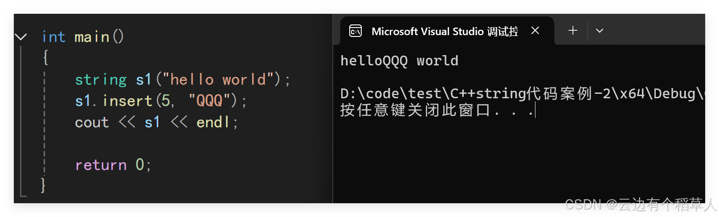Click the 'return' keyword

click(x=101, y=165)
